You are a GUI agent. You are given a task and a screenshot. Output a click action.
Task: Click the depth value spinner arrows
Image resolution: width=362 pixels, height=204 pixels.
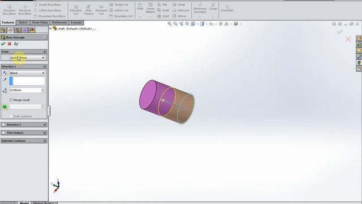tap(43, 90)
